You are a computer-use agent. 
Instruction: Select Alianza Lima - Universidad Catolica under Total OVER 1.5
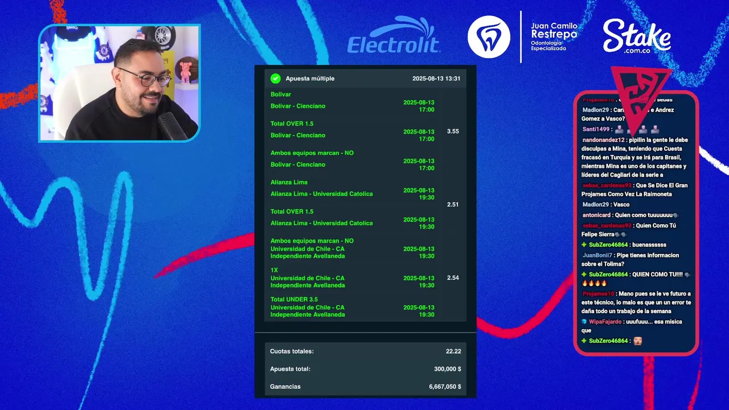click(x=322, y=223)
